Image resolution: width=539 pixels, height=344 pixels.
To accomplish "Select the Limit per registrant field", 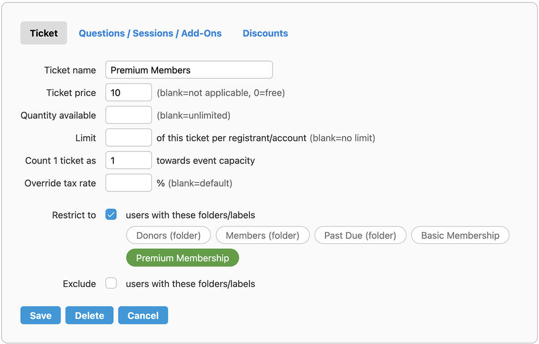I will click(x=128, y=138).
